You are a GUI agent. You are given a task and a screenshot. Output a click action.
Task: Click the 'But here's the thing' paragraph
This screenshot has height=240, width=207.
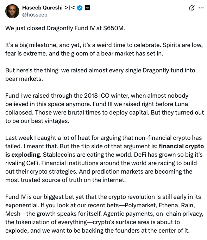tap(100, 74)
